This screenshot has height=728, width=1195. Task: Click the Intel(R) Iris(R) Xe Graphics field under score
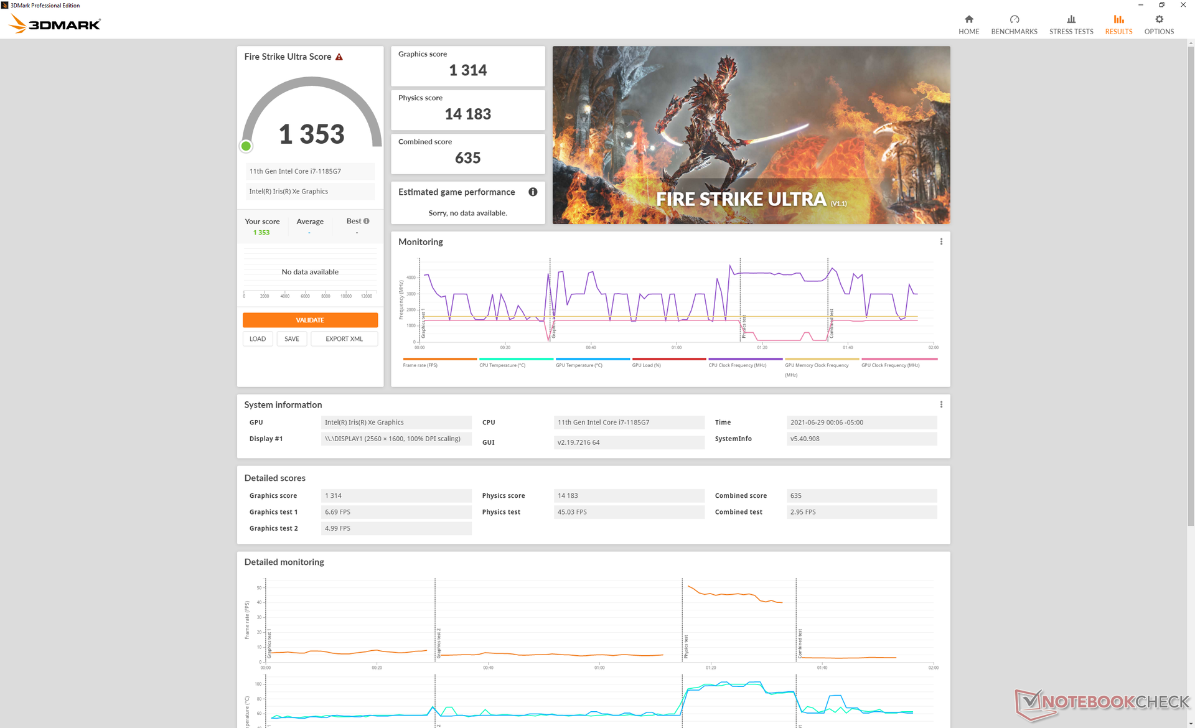point(310,192)
